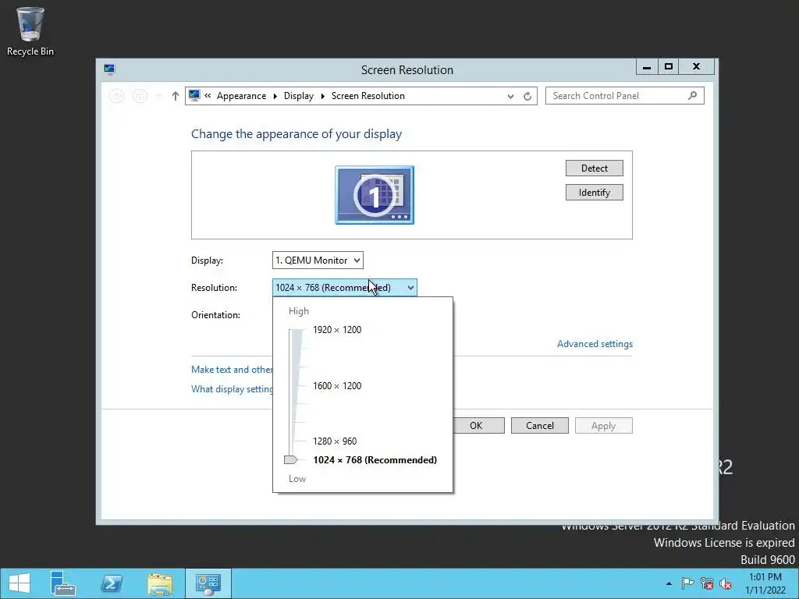Choose 1280 × 960 resolution
The width and height of the screenshot is (799, 599).
click(x=335, y=441)
